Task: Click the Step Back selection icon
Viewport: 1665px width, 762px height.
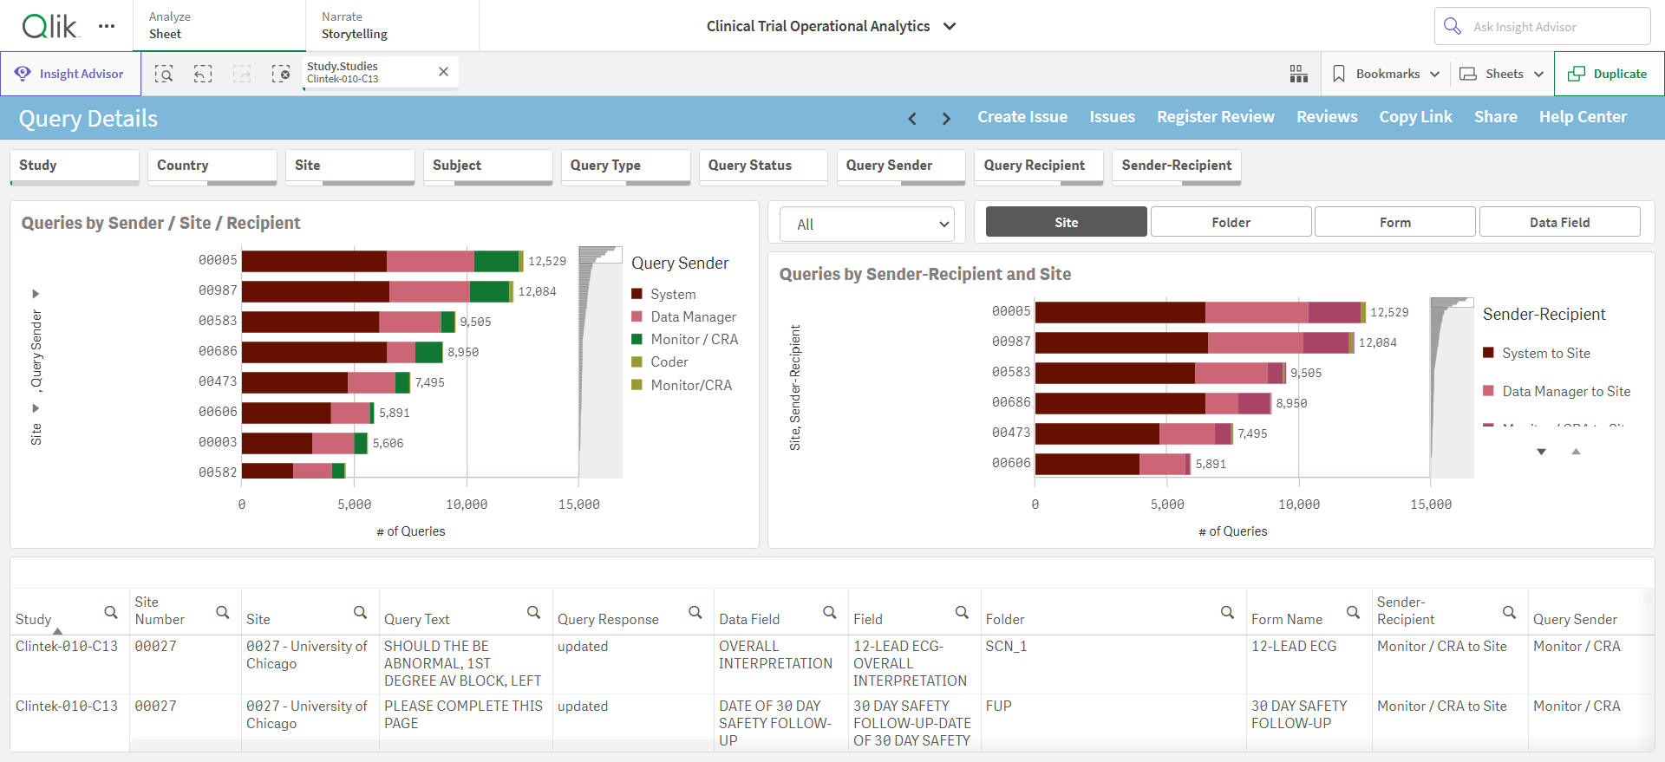Action: 203,74
